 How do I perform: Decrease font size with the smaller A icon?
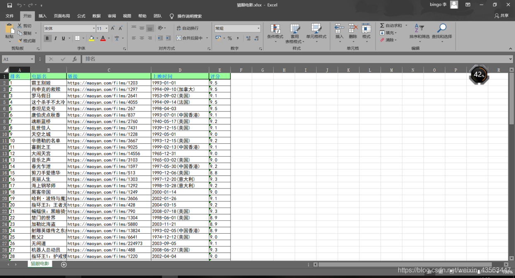[120, 28]
